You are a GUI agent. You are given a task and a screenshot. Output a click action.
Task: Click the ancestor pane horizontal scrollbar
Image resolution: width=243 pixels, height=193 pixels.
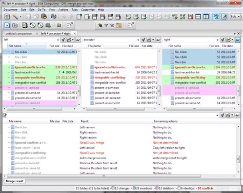115,109
